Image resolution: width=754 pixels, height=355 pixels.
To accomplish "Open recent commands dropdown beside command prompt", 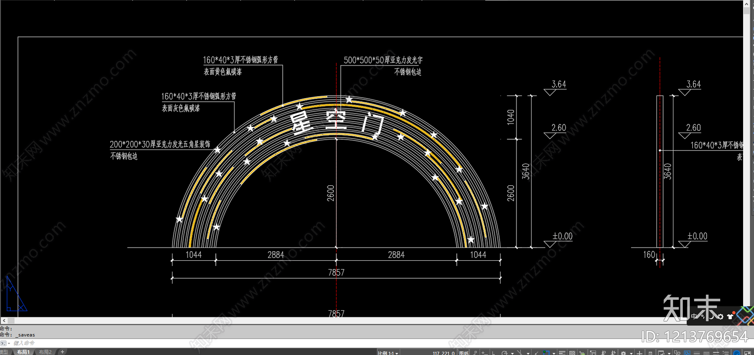I will pos(8,343).
